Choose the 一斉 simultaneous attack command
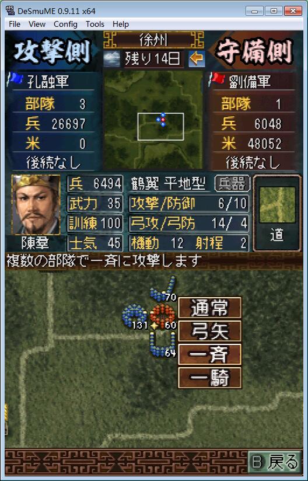 pos(209,354)
